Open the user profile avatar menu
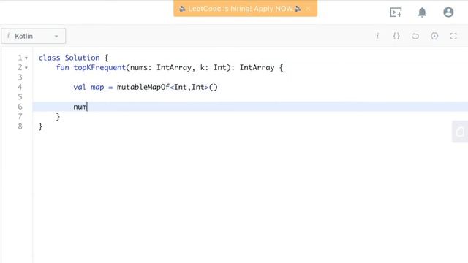 (448, 12)
